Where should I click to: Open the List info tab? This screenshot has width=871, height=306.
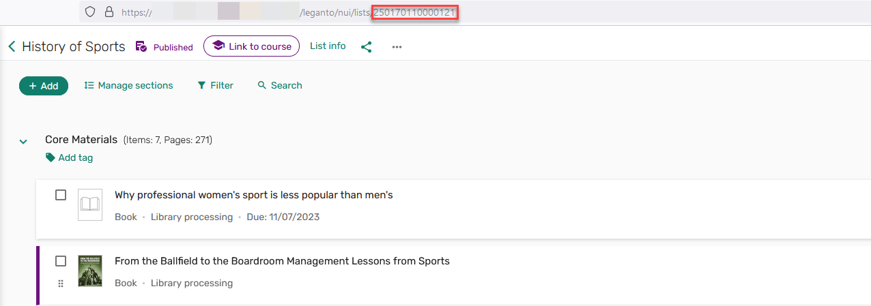click(x=328, y=46)
